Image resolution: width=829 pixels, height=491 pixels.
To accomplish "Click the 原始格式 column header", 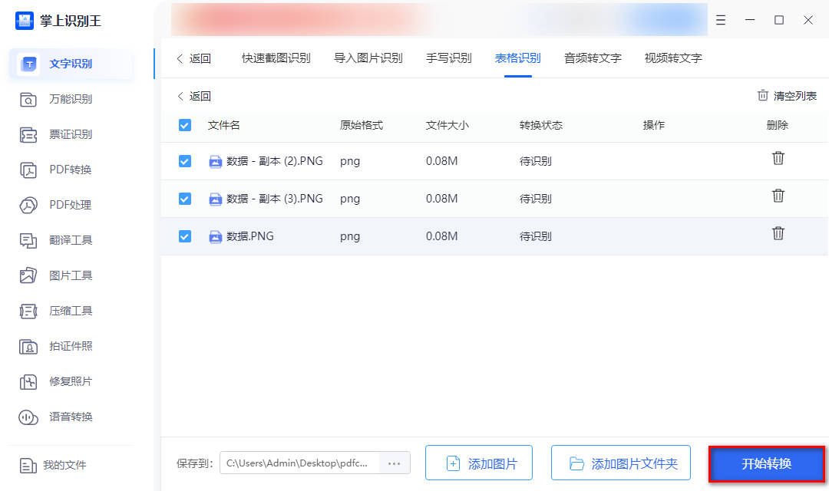I will 361,125.
